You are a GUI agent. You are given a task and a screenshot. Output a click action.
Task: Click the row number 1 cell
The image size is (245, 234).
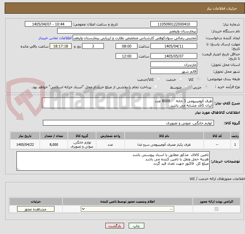pyautogui.click(x=235, y=144)
